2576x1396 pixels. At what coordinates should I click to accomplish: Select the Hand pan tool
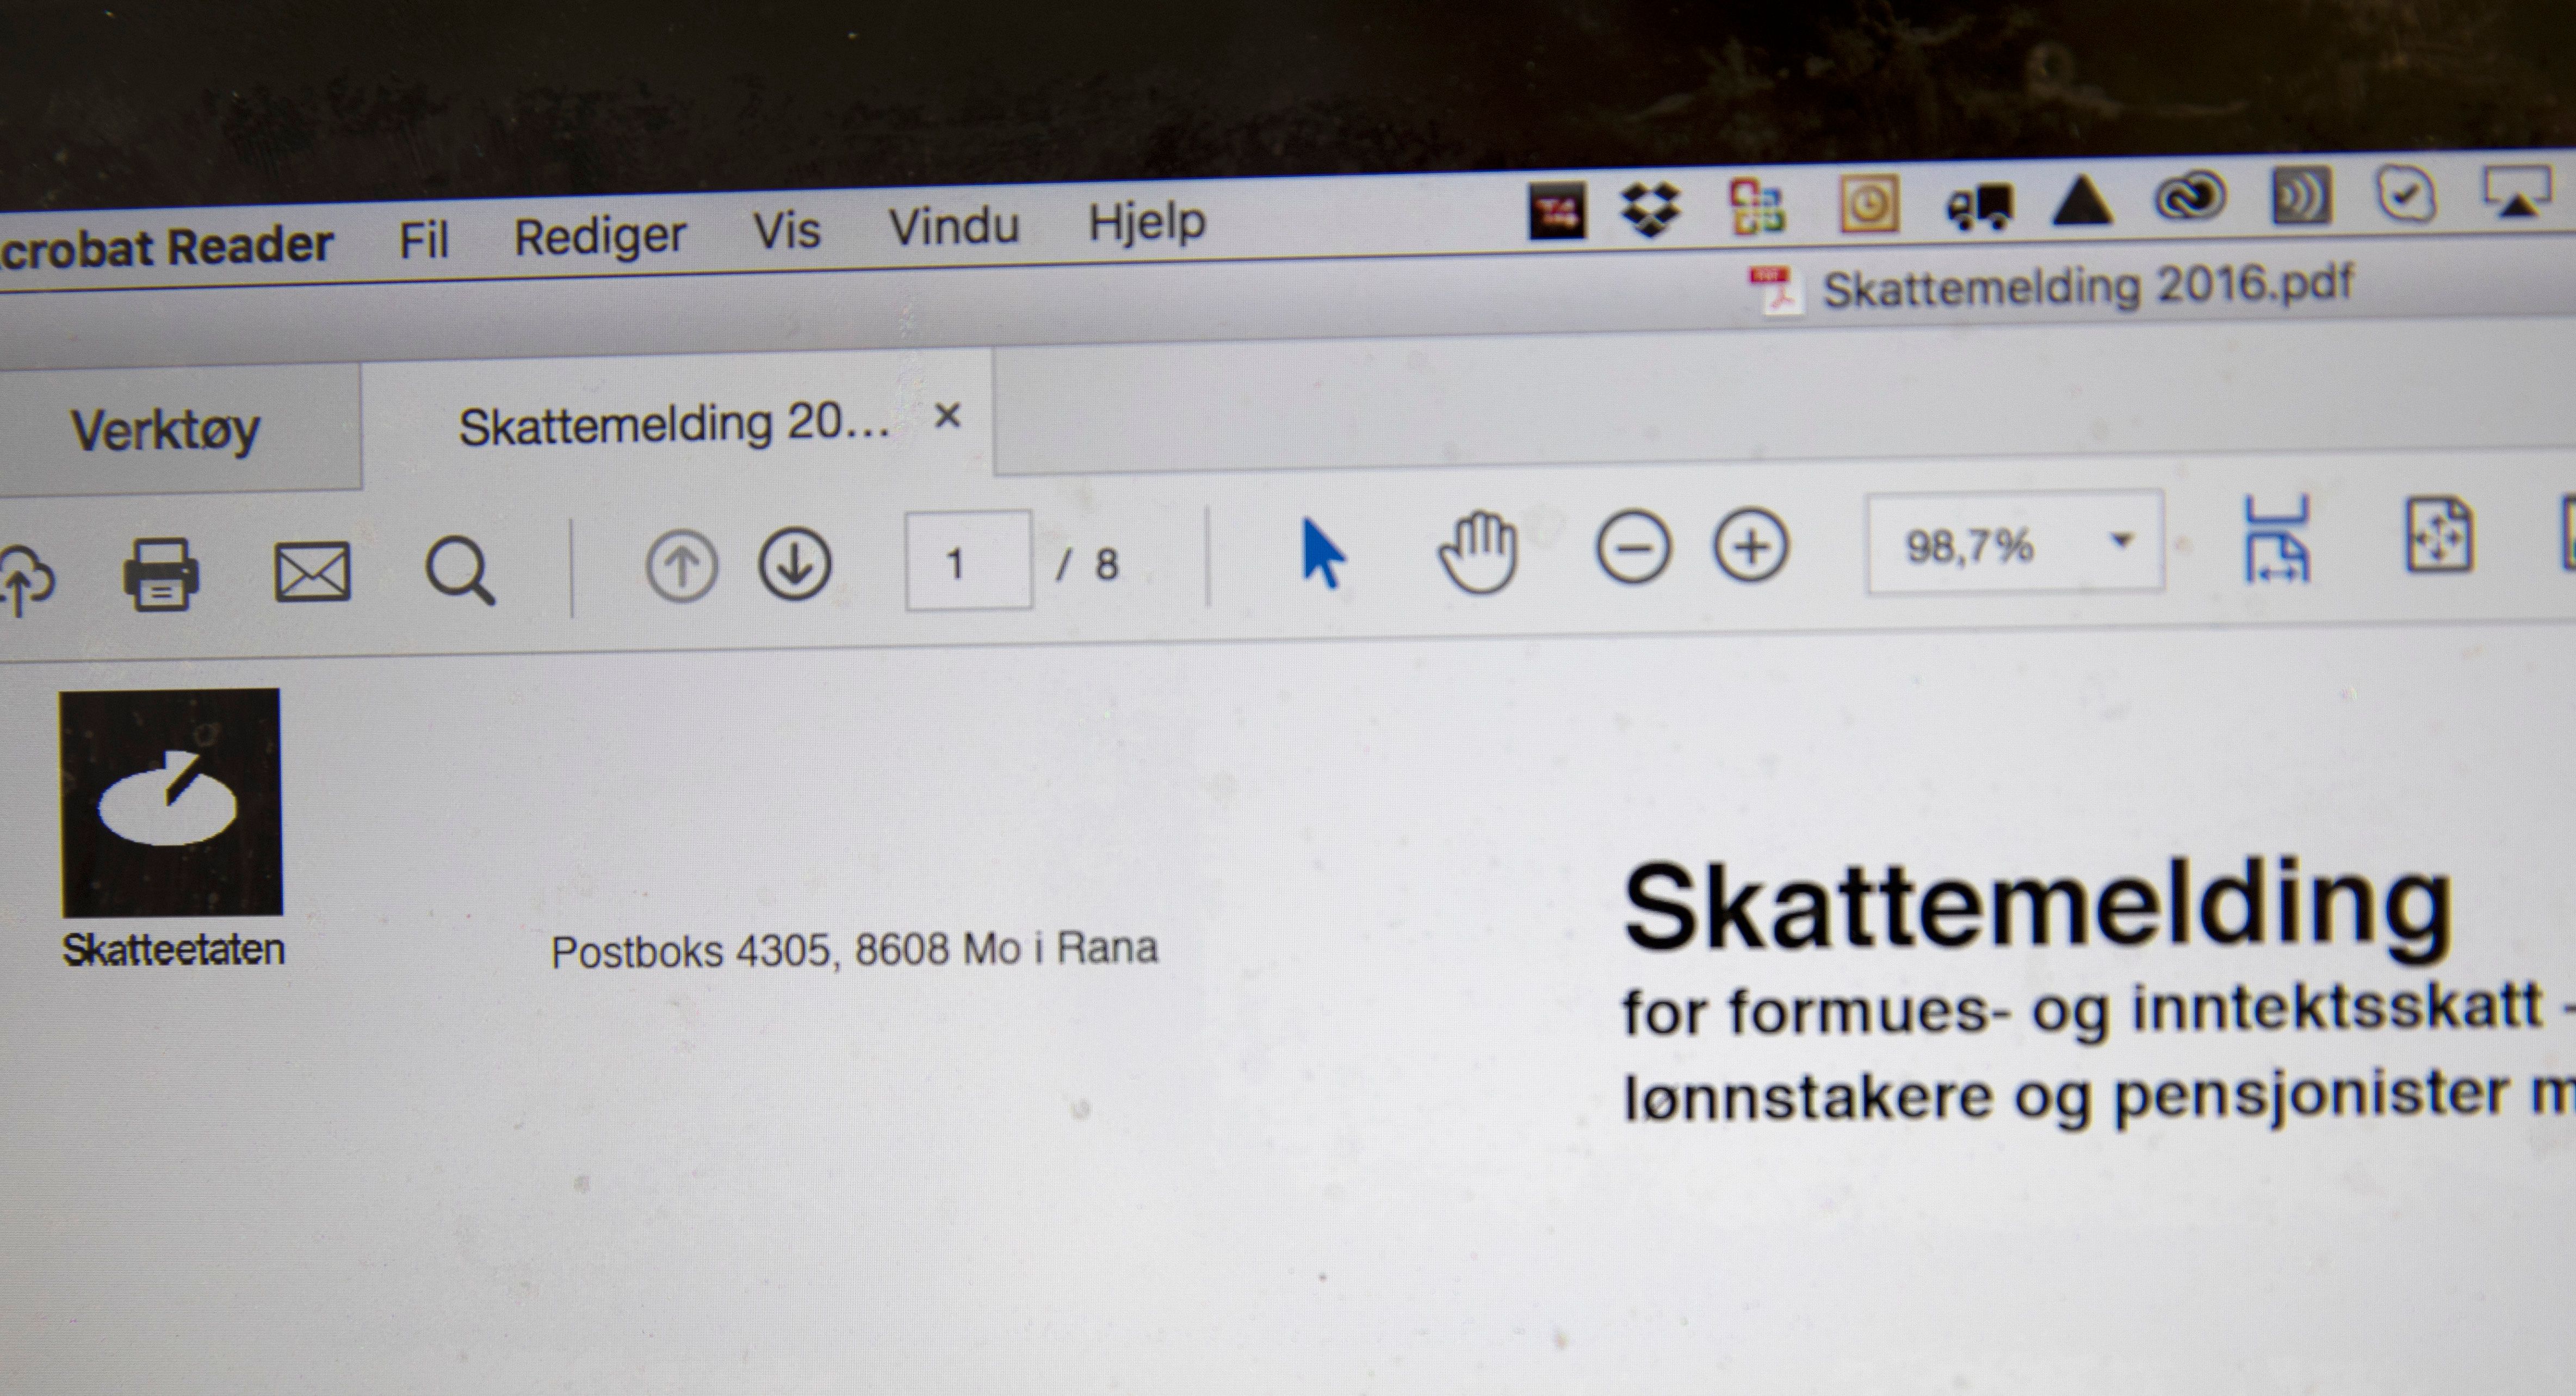tap(1477, 551)
